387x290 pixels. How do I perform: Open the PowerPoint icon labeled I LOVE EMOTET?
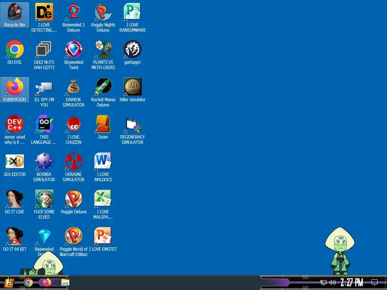[x=103, y=239]
